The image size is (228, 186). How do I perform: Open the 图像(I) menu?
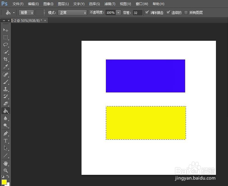[x=48, y=4]
